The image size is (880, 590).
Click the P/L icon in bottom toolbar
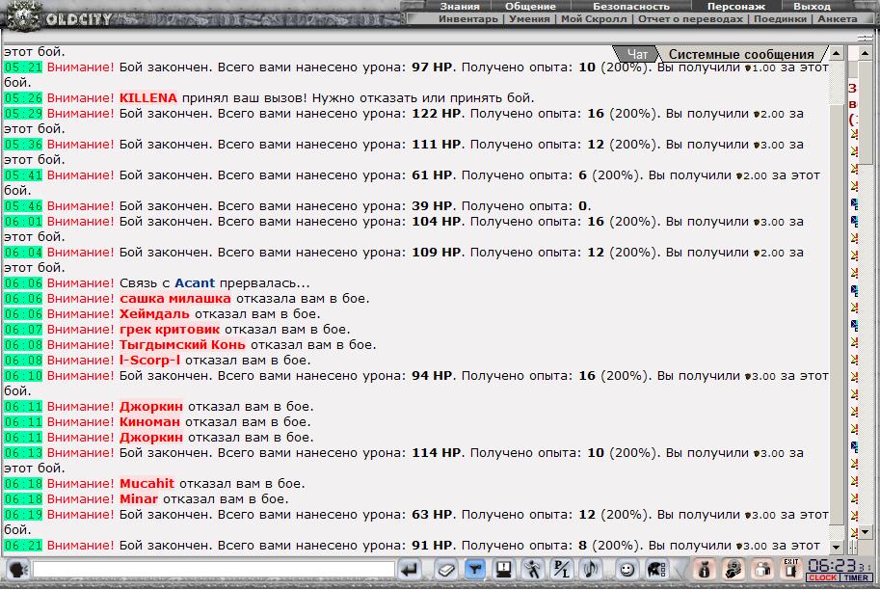pos(561,570)
